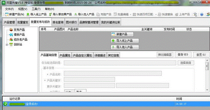The height and width of the screenshot is (110, 210).
Task: Switch to 产品属性 tab
Action: 65,55
